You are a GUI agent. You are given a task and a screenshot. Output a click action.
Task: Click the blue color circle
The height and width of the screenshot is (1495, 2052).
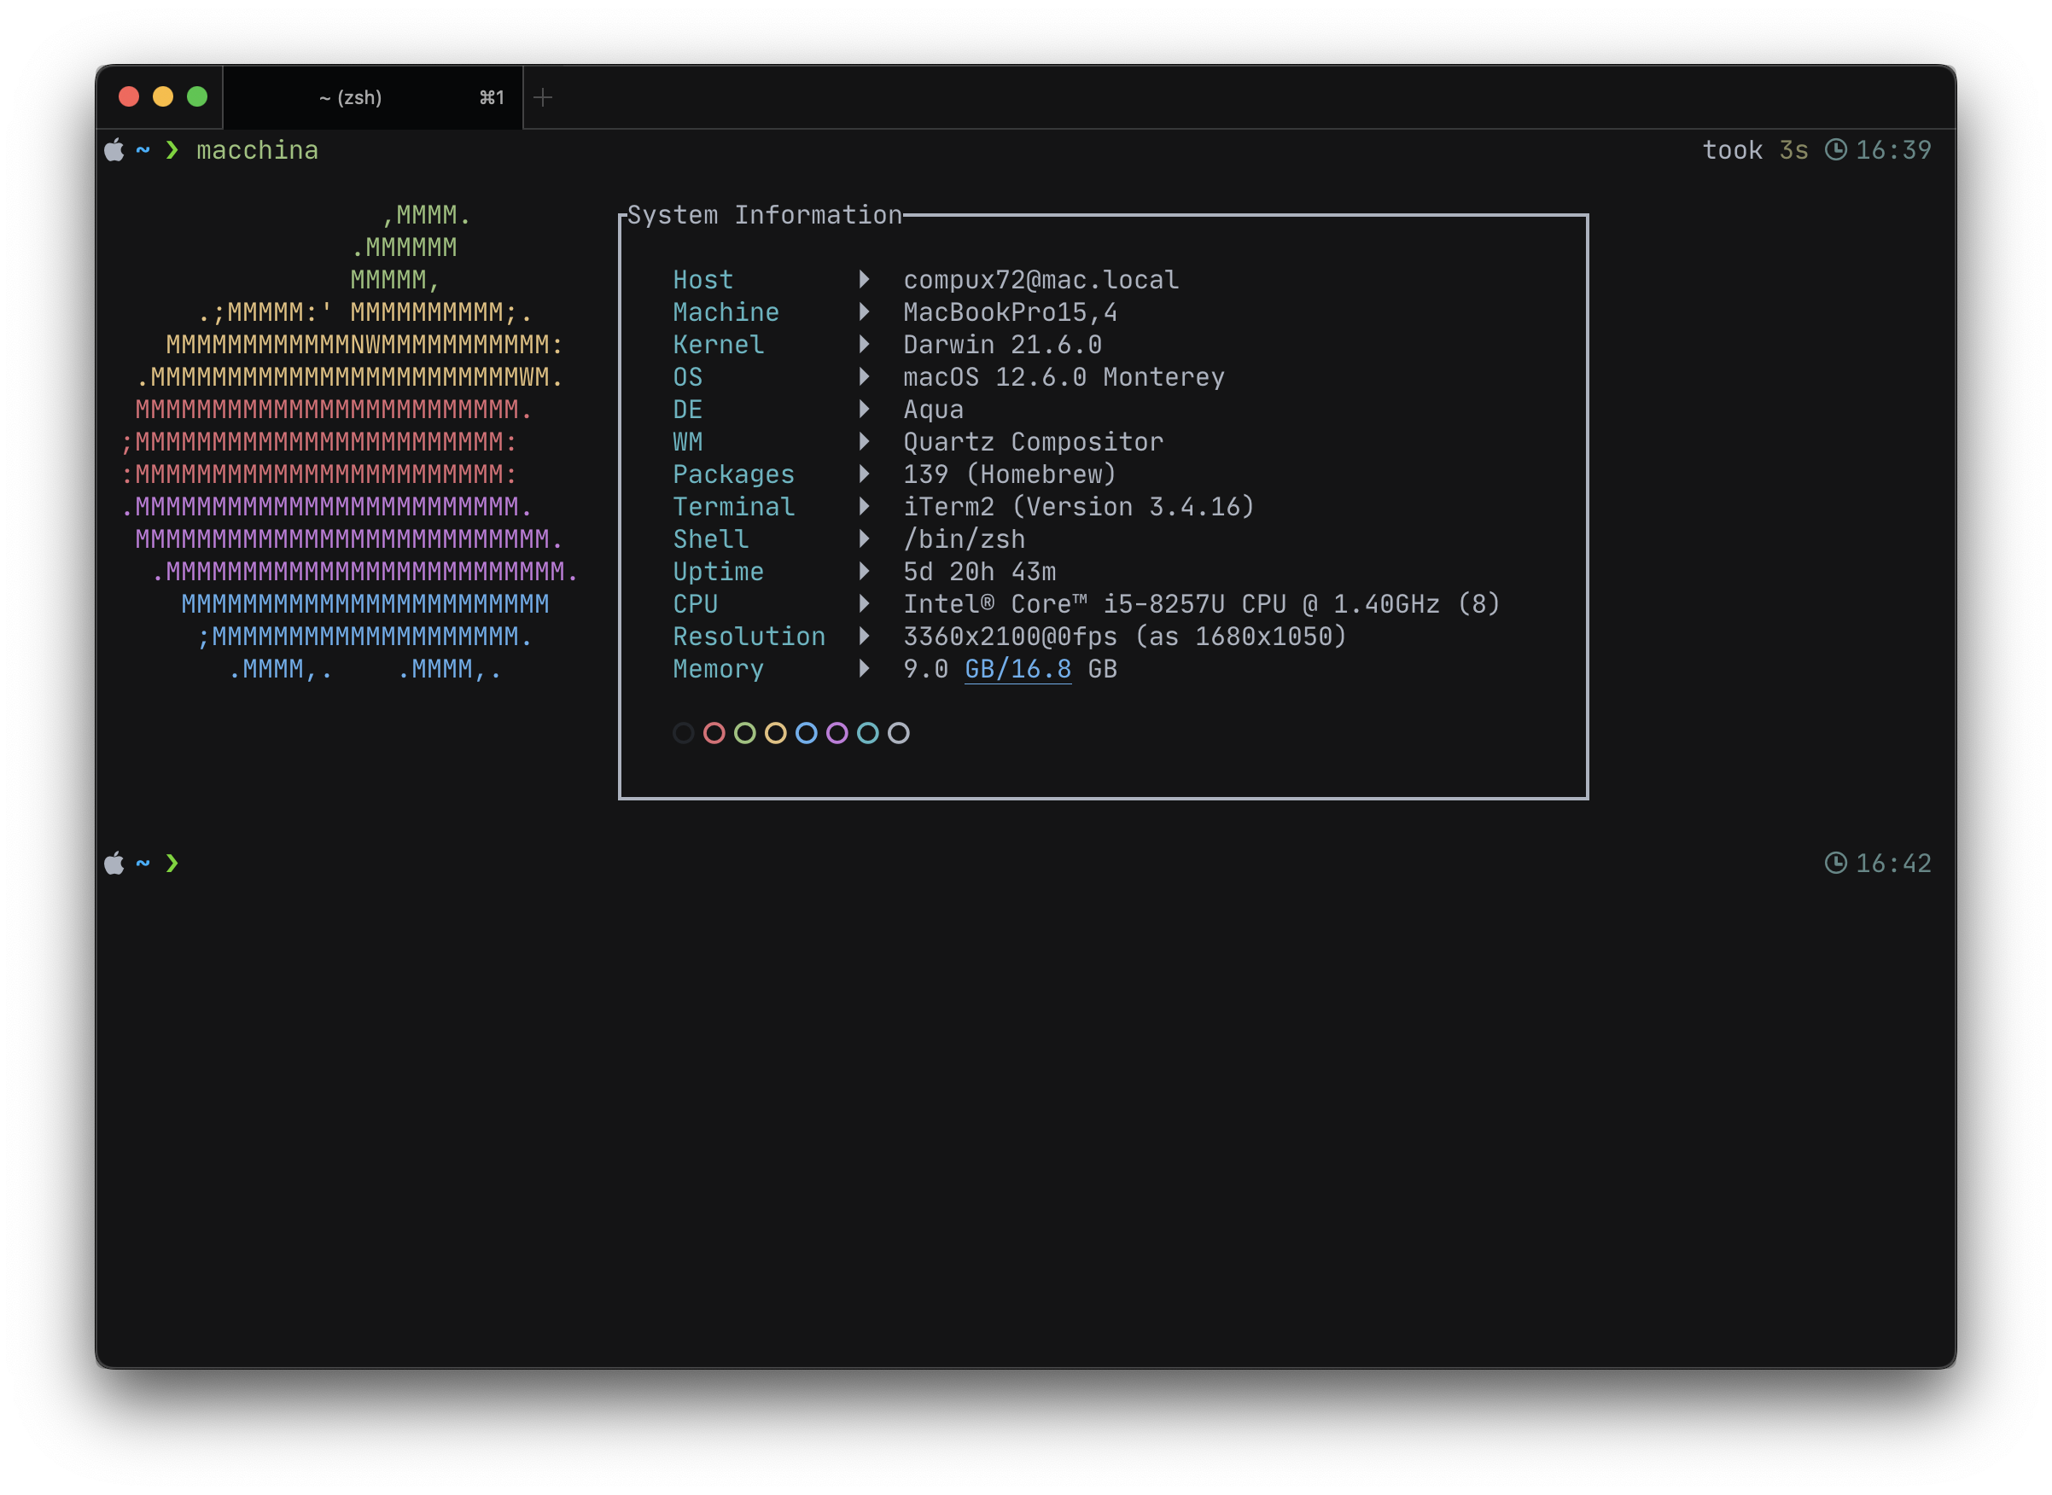click(x=807, y=733)
